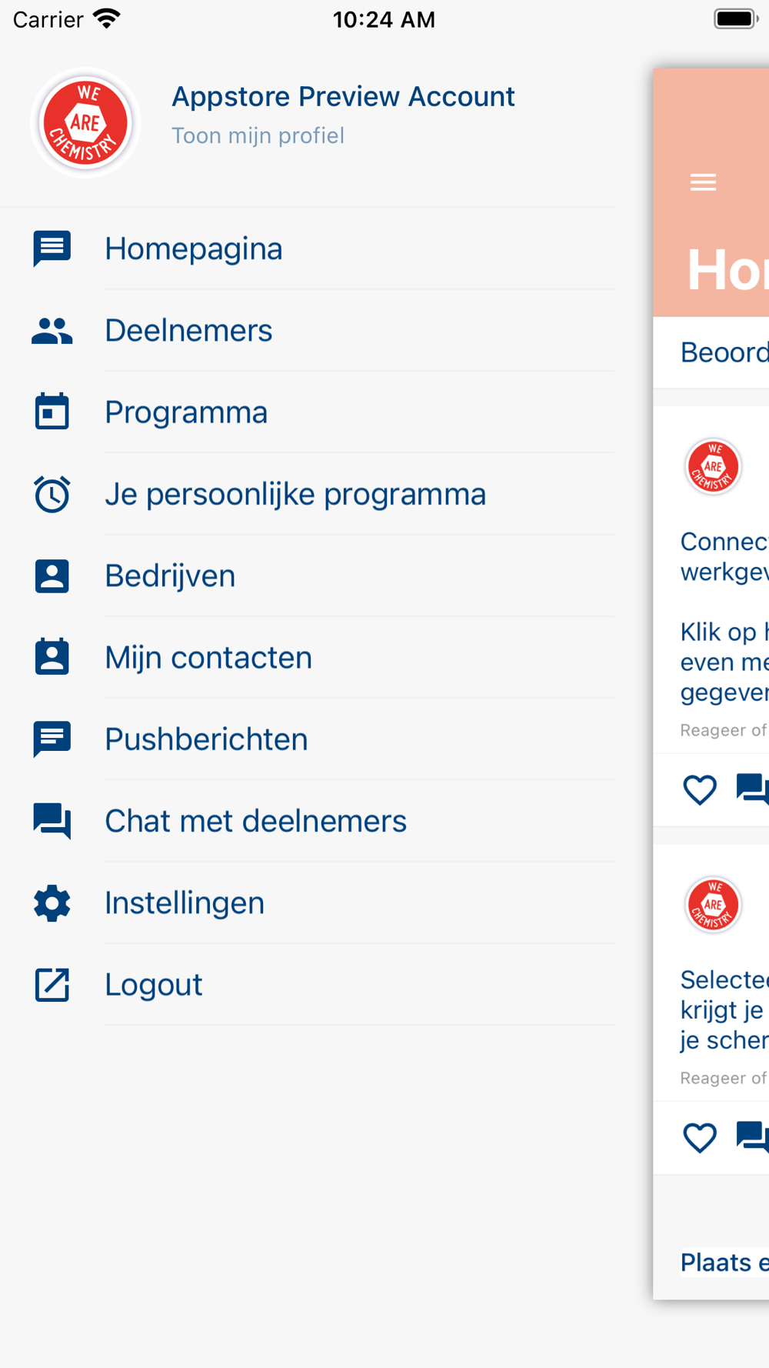Click the Programma calendar icon
The height and width of the screenshot is (1368, 769).
[x=52, y=412]
